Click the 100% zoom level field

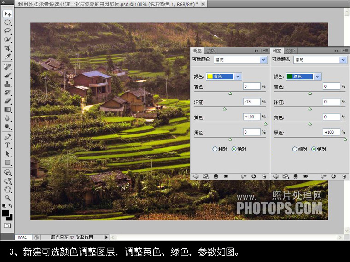click(23, 238)
